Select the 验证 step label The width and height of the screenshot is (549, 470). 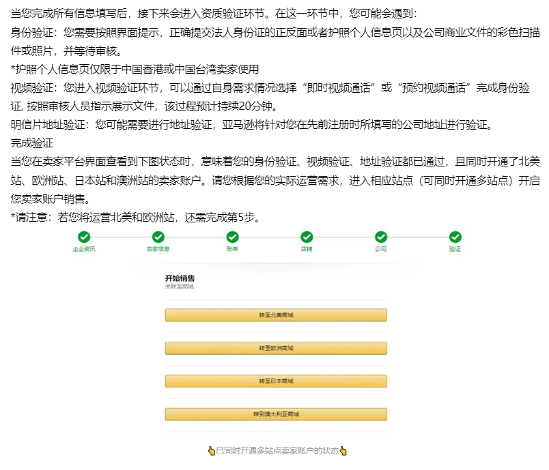point(455,249)
